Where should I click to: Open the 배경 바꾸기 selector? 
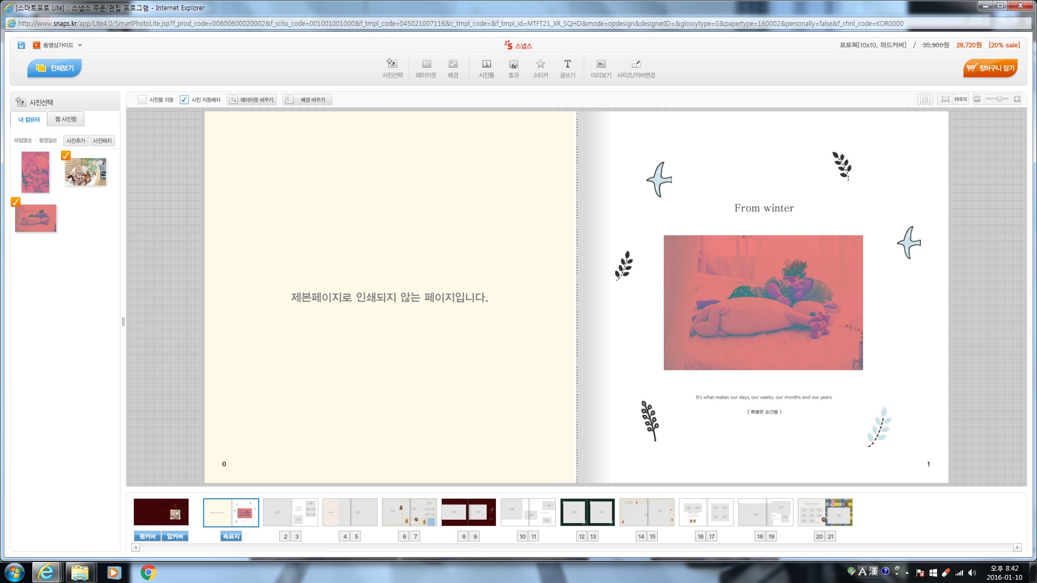click(307, 100)
